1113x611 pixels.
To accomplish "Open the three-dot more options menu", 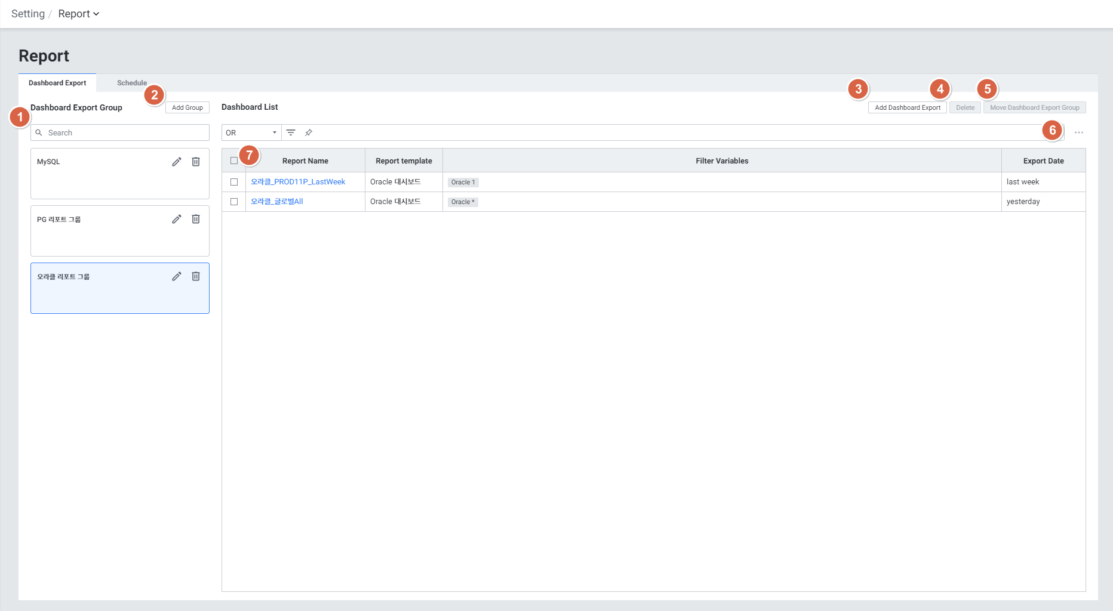I will 1078,132.
